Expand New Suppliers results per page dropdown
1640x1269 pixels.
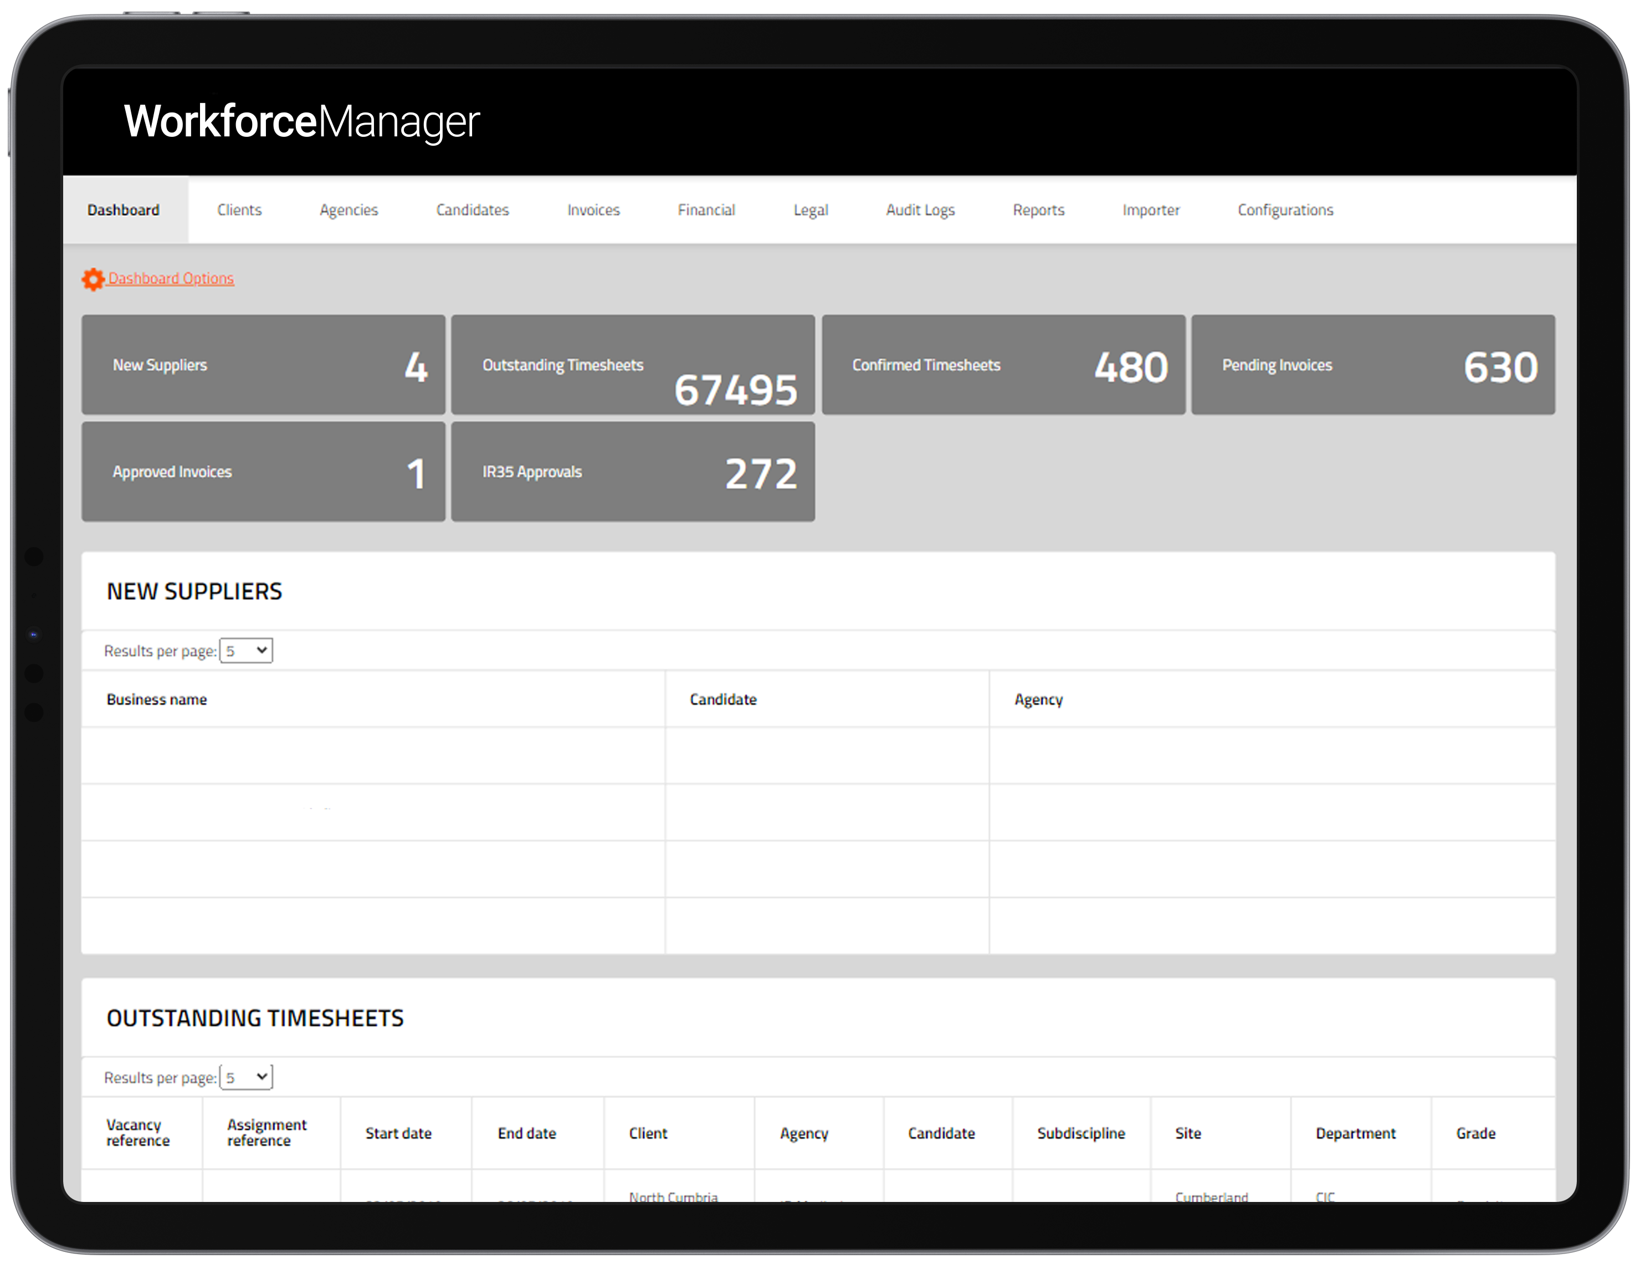tap(247, 650)
